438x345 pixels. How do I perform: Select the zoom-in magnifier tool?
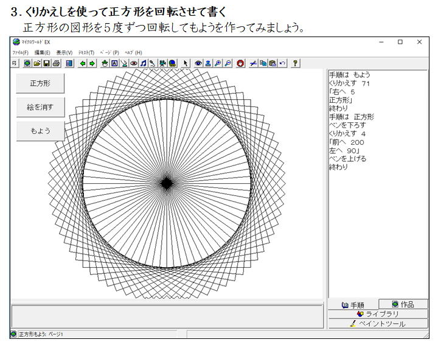tap(218, 63)
